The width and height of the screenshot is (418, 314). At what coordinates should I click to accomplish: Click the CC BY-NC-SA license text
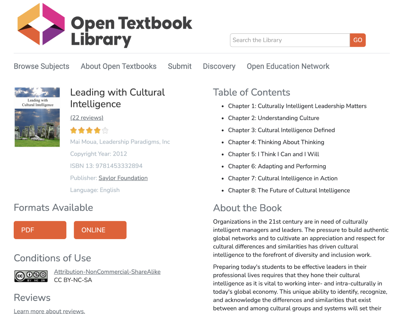pos(73,280)
